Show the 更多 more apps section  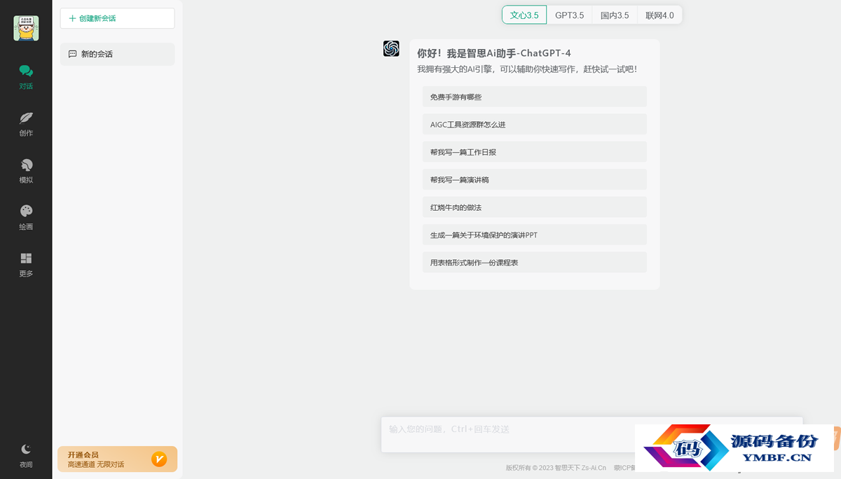pyautogui.click(x=26, y=265)
